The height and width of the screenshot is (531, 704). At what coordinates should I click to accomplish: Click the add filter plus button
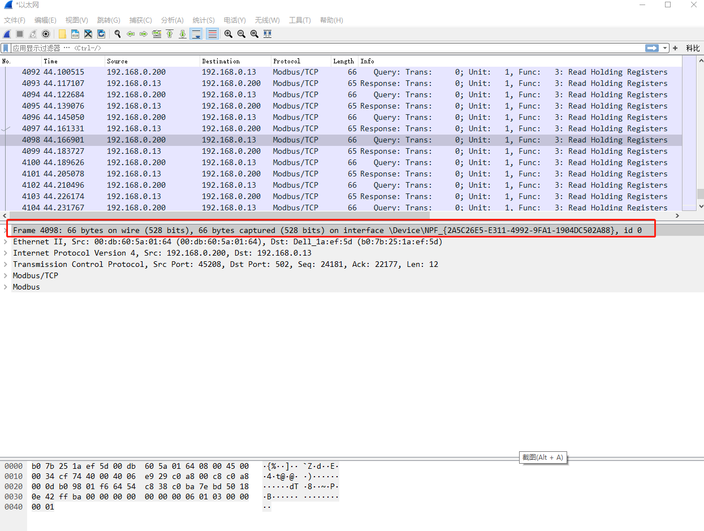coord(675,49)
